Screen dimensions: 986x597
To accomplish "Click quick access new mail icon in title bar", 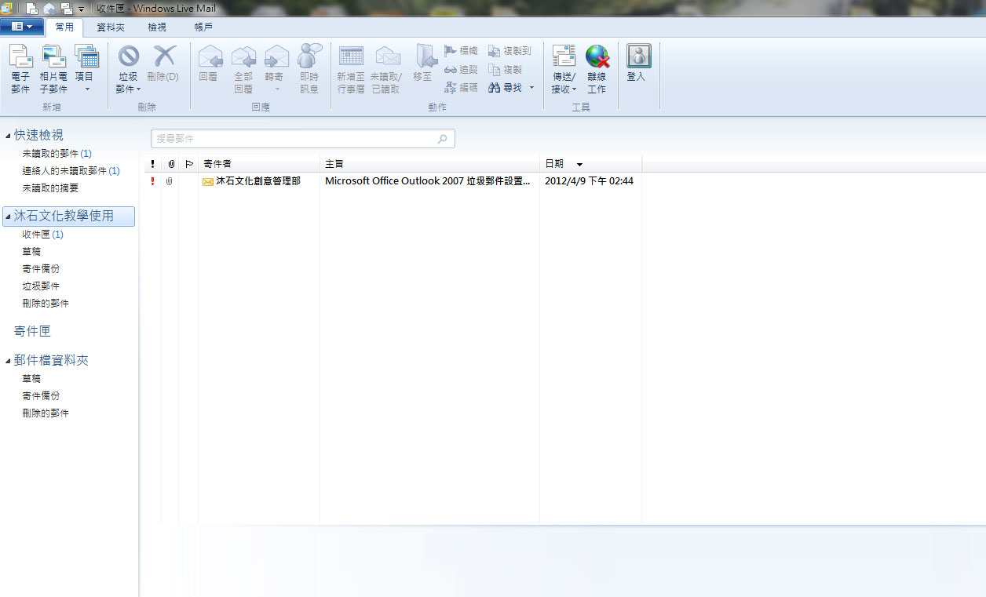I will (32, 9).
